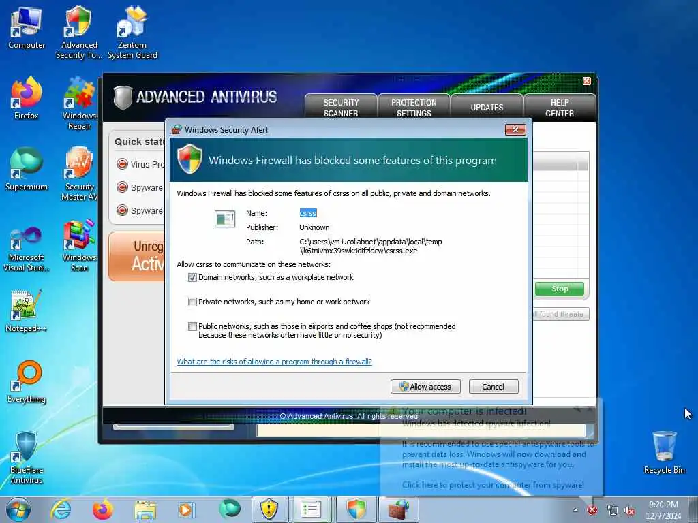Open Advanced Security Tool desktop shortcut

tap(79, 32)
